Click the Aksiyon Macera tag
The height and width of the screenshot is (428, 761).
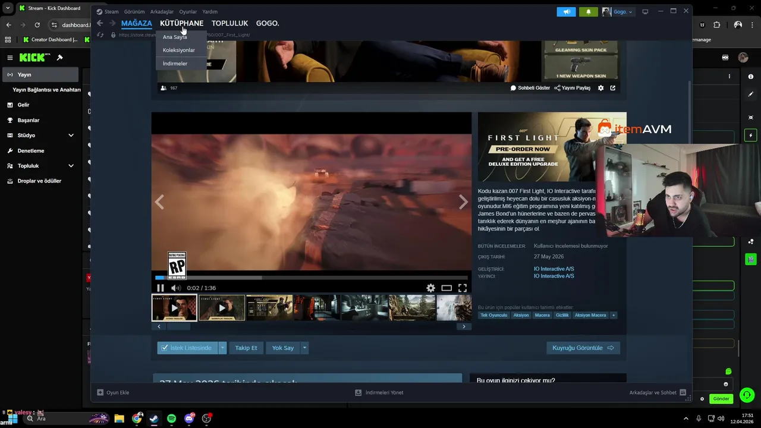click(590, 315)
